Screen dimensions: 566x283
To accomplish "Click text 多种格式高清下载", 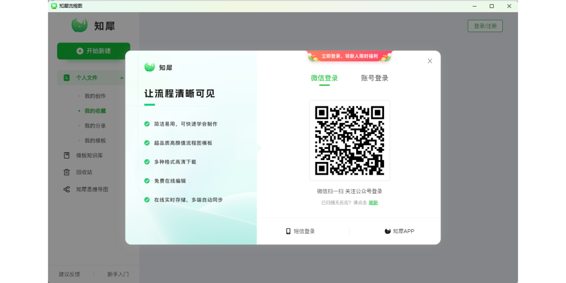I will coord(175,162).
